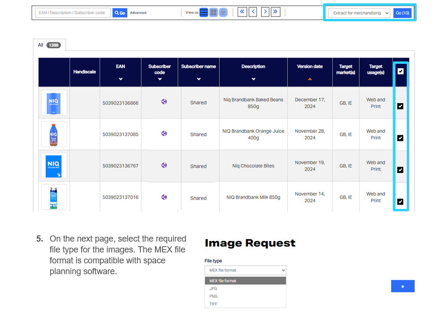
Task: Go to first page of results
Action: point(242,12)
